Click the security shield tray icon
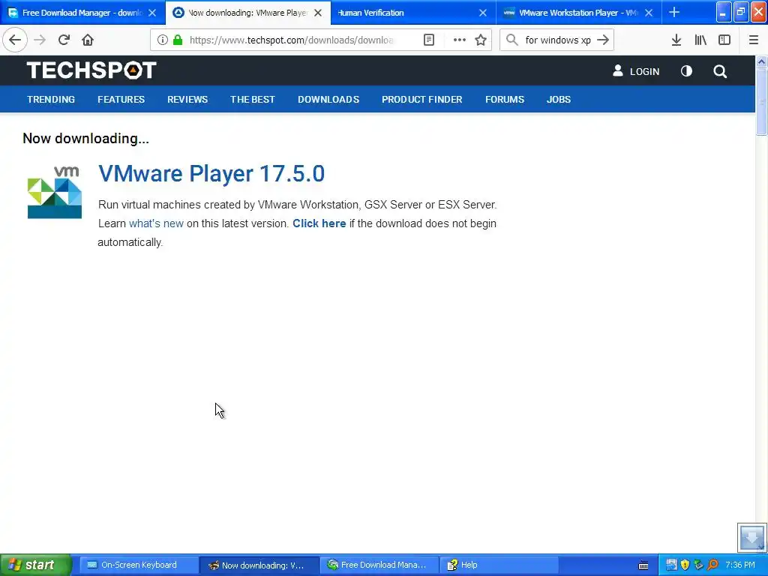 (685, 565)
